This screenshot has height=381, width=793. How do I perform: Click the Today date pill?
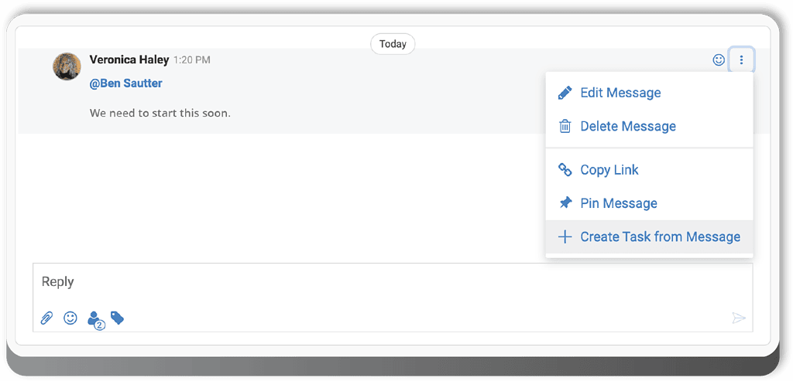[393, 44]
